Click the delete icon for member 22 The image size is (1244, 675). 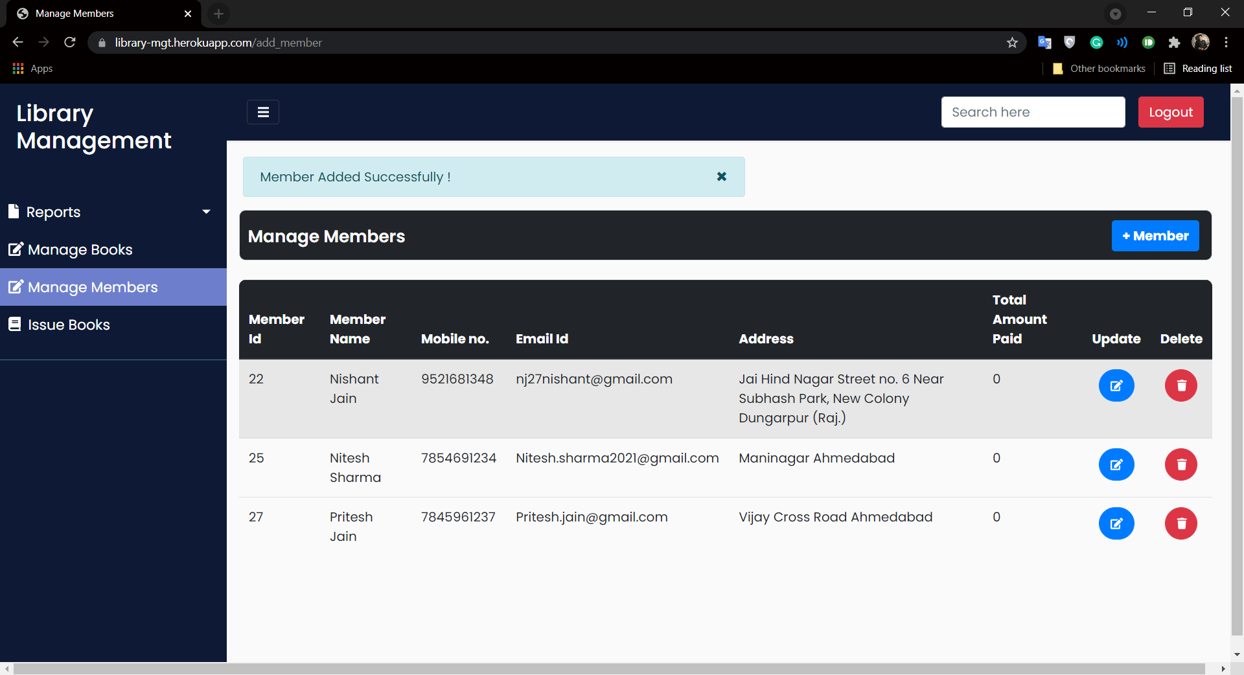pyautogui.click(x=1181, y=385)
